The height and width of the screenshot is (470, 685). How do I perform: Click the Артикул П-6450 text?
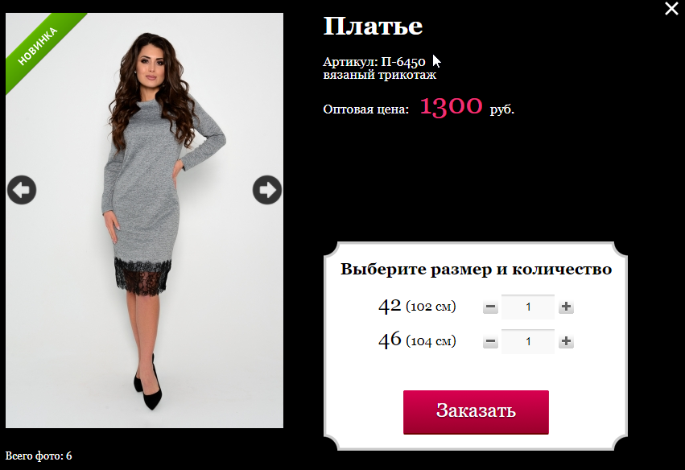[374, 62]
